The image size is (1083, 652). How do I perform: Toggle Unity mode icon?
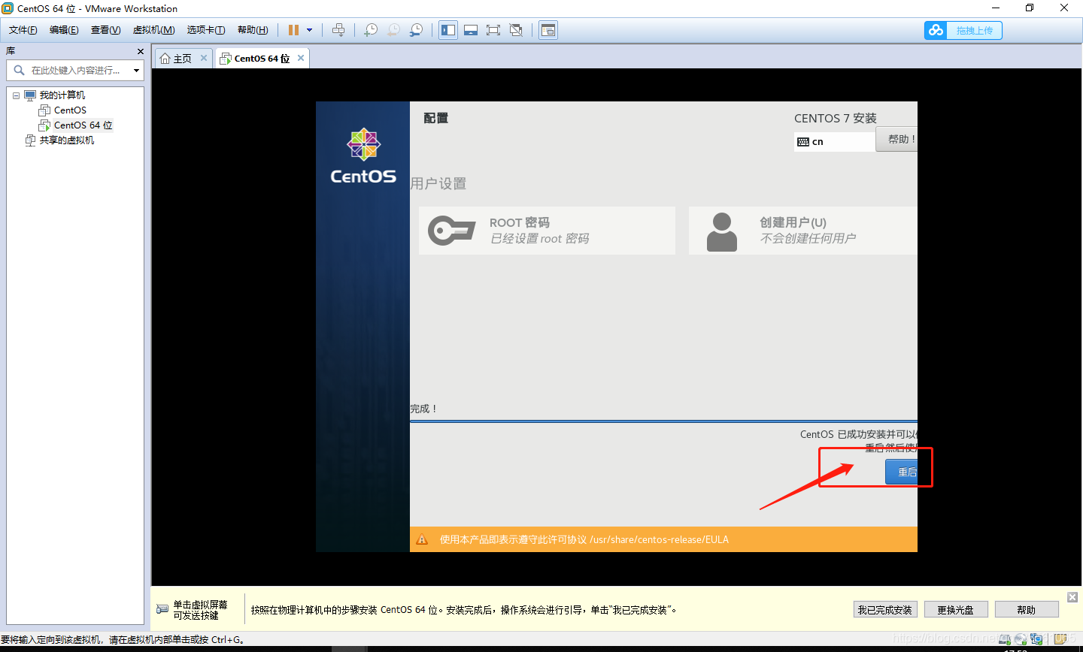(x=516, y=30)
